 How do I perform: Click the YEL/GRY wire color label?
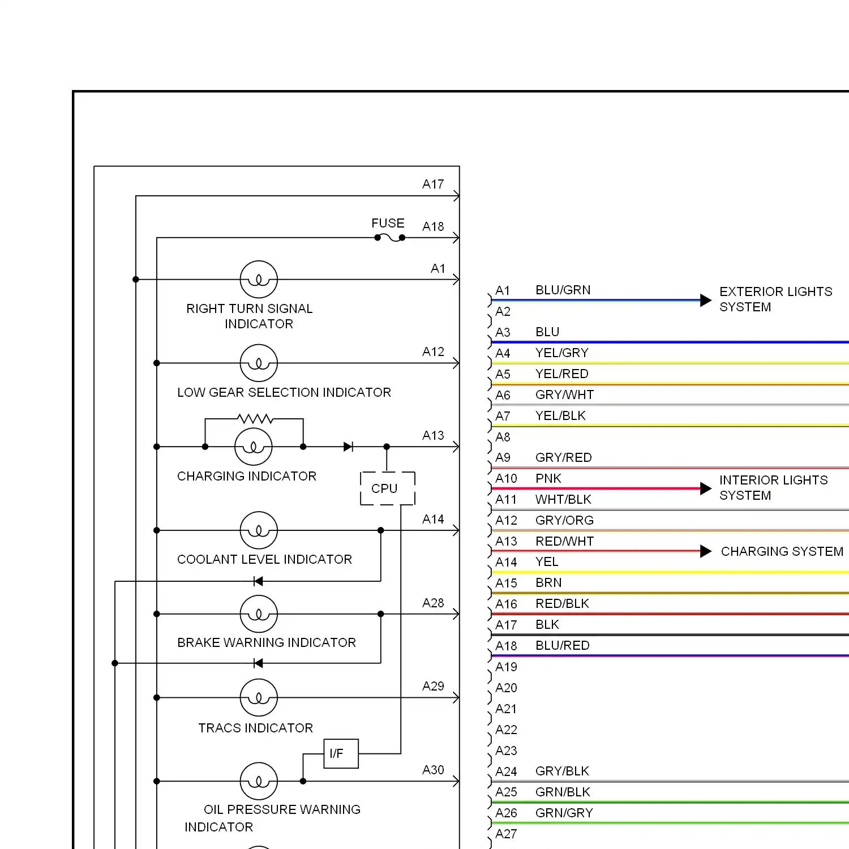click(562, 353)
